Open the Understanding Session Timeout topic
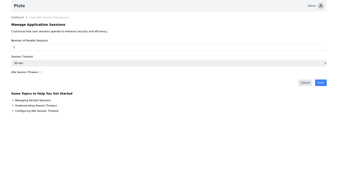This screenshot has height=177, width=338. pos(36,105)
